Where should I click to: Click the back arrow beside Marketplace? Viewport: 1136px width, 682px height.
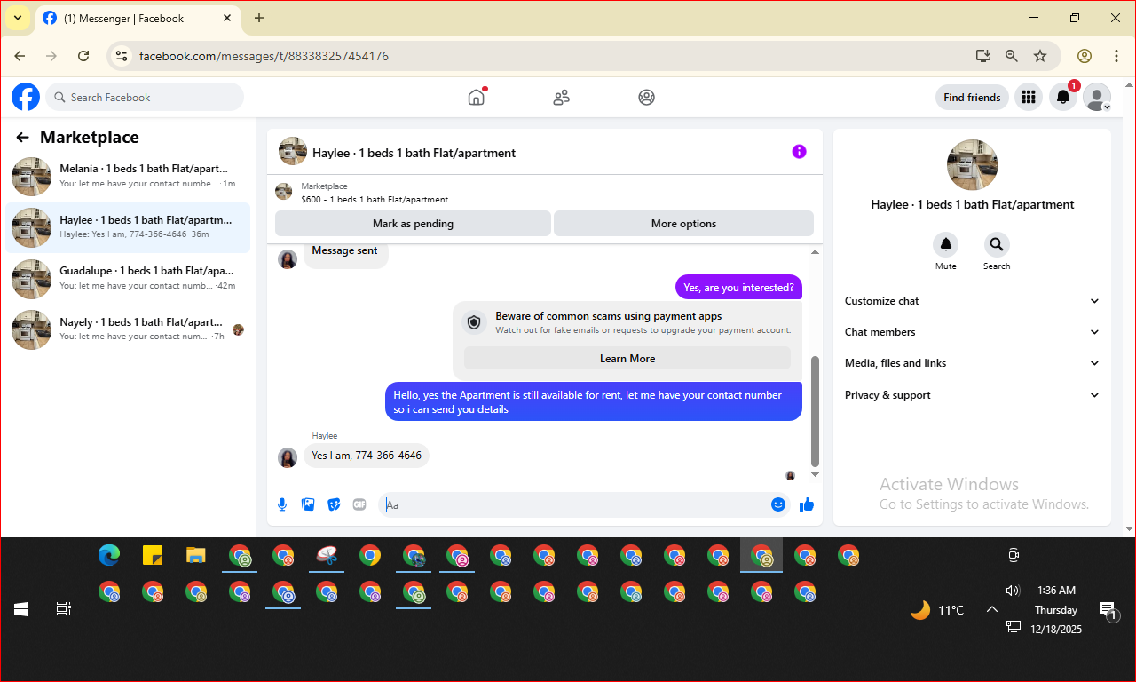[x=23, y=138]
